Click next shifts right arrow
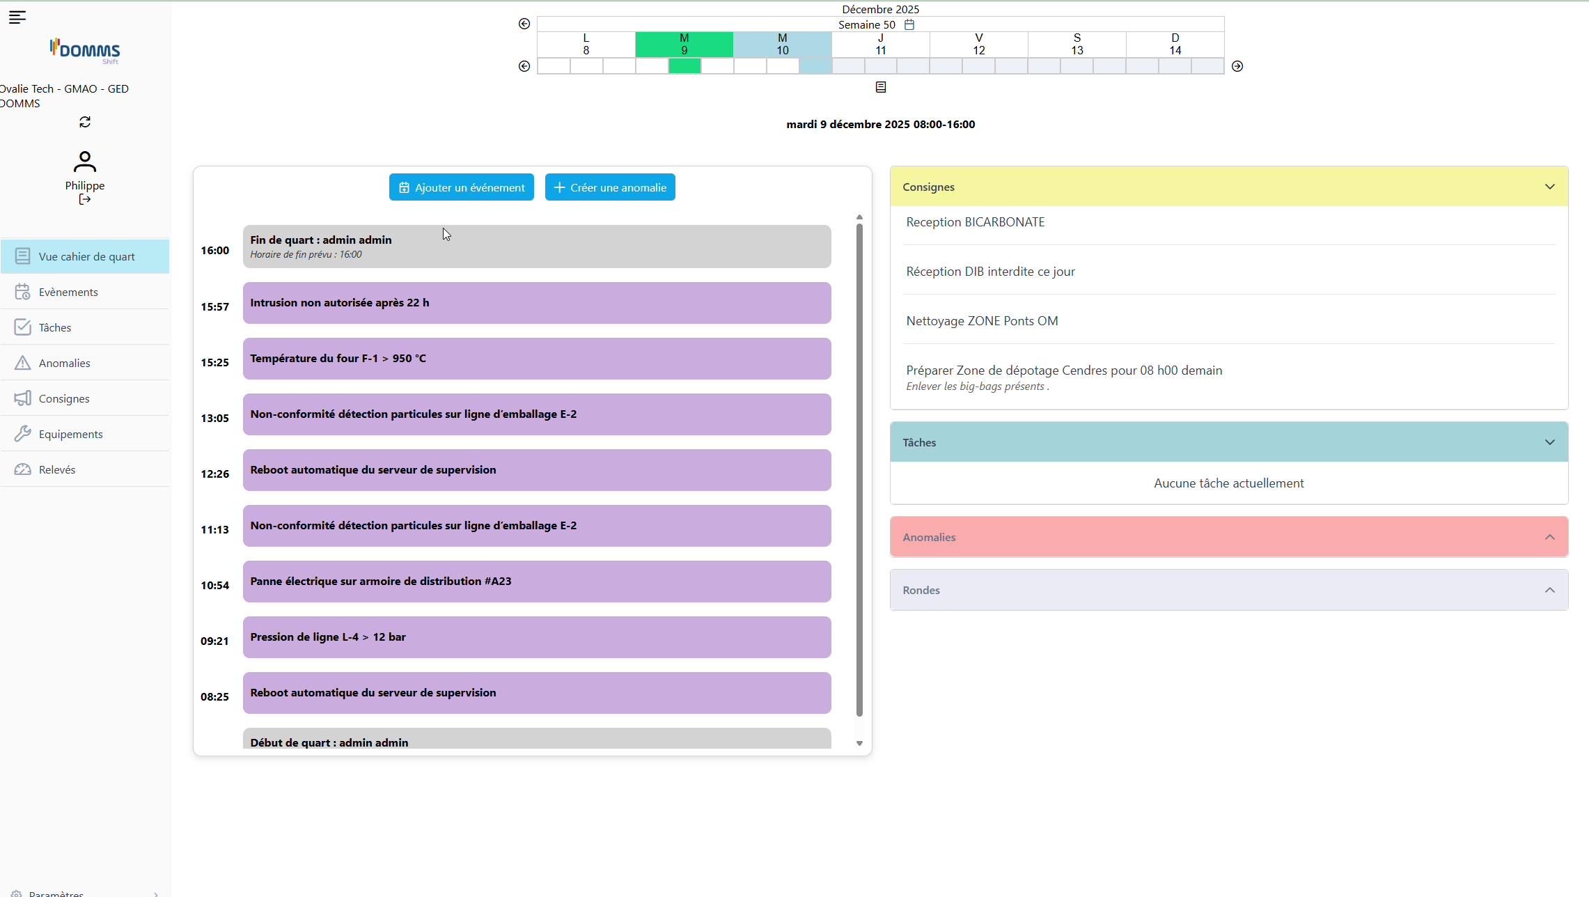This screenshot has width=1589, height=897. coord(1237,66)
